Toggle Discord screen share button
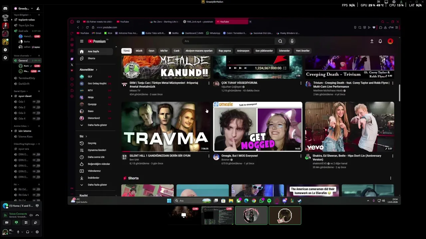Image resolution: width=426 pixels, height=239 pixels. tap(16, 222)
